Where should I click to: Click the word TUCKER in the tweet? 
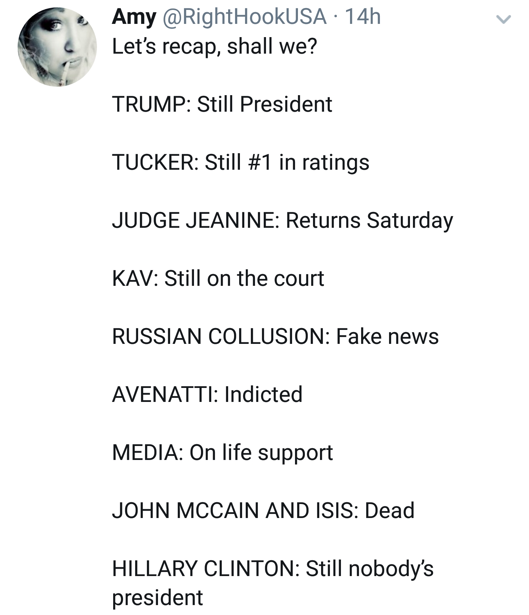click(x=154, y=162)
